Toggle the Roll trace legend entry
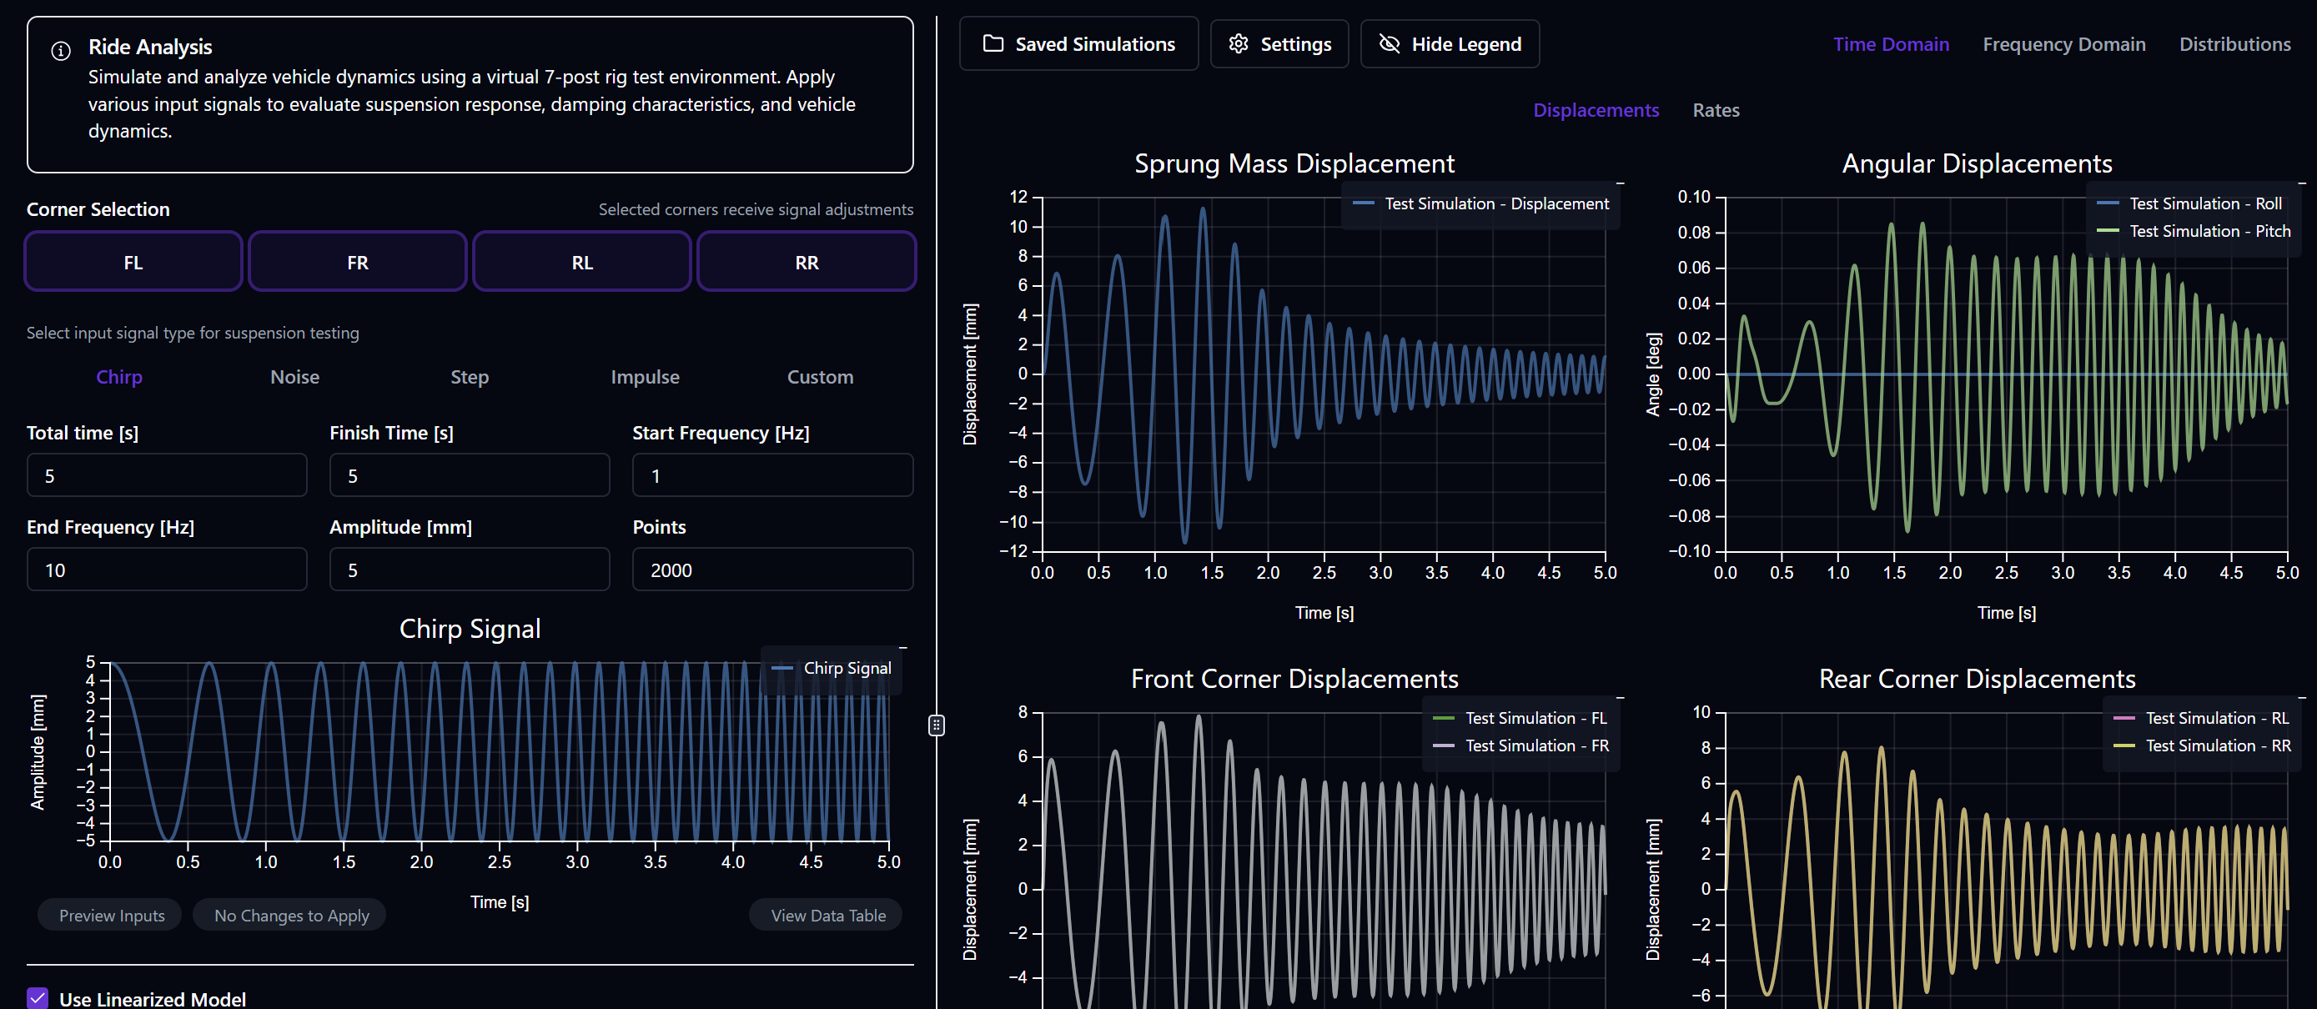The width and height of the screenshot is (2317, 1009). pyautogui.click(x=2204, y=204)
